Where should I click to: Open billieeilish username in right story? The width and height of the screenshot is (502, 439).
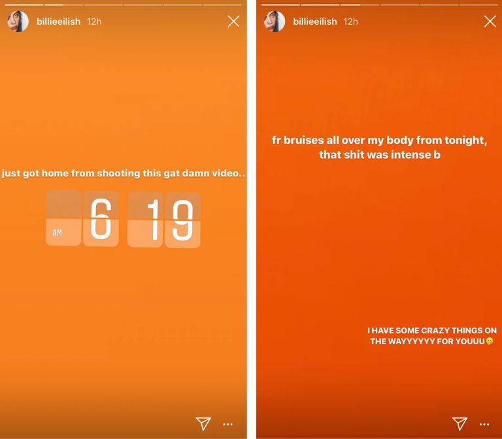point(315,22)
